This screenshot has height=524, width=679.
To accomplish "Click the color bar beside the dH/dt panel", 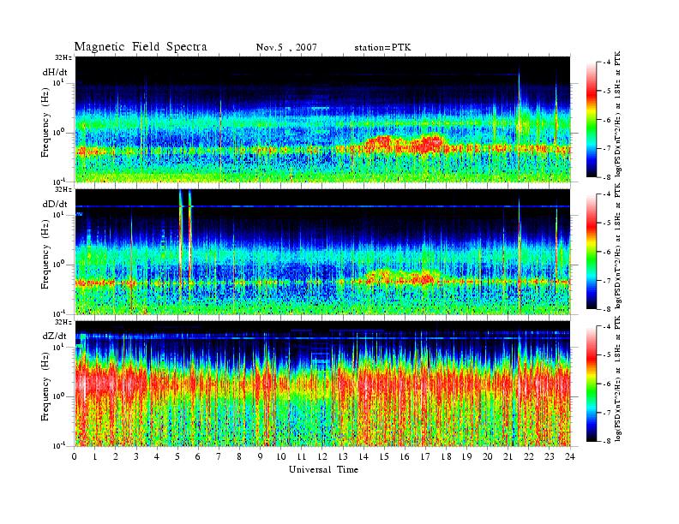I will (x=591, y=120).
